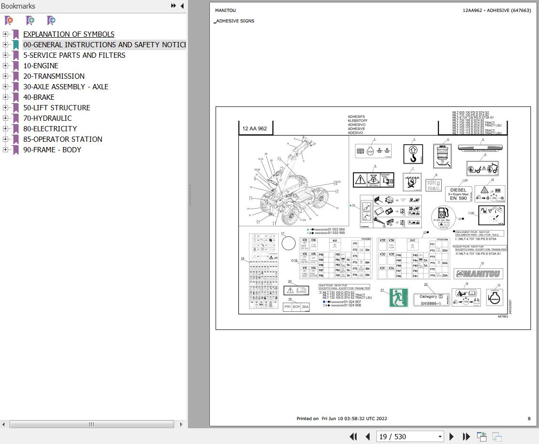Expand the 85-OPERATOR STATION bookmark node
The height and width of the screenshot is (444, 539).
pos(5,139)
